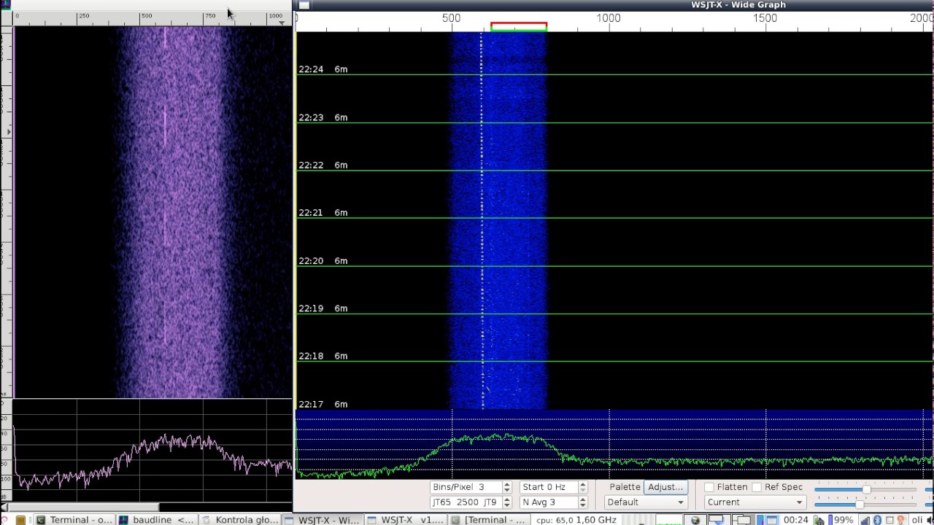934x525 pixels.
Task: Click the 99% battery percentage text
Action: pos(844,520)
